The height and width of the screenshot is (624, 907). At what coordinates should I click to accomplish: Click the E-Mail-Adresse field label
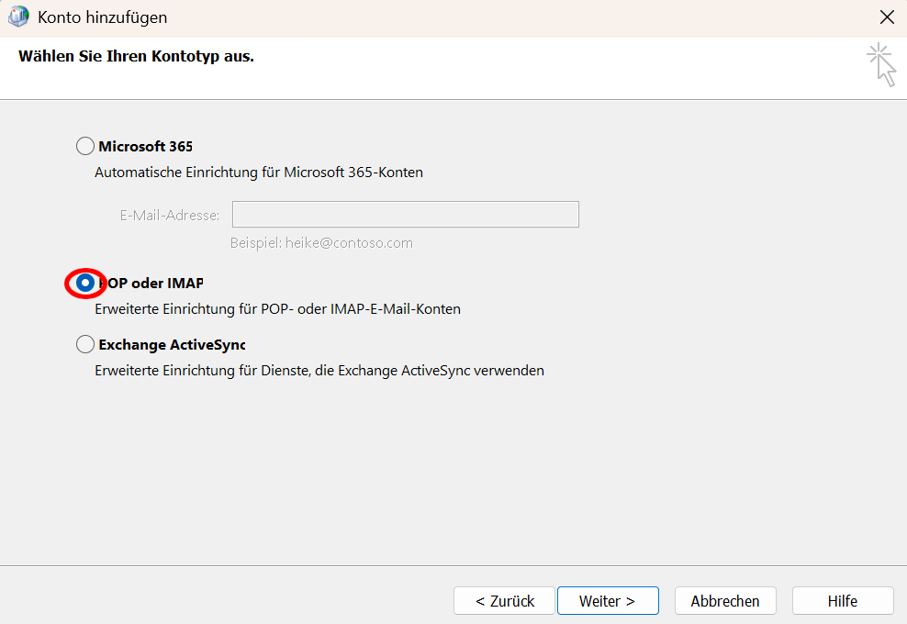(x=170, y=216)
